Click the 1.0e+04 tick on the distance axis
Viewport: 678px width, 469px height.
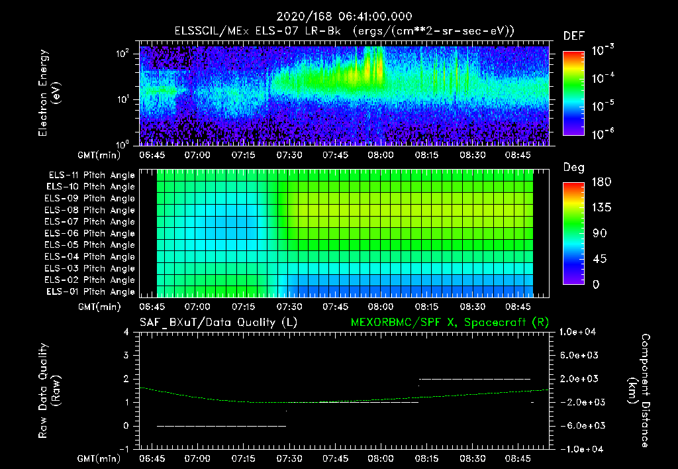click(x=577, y=332)
